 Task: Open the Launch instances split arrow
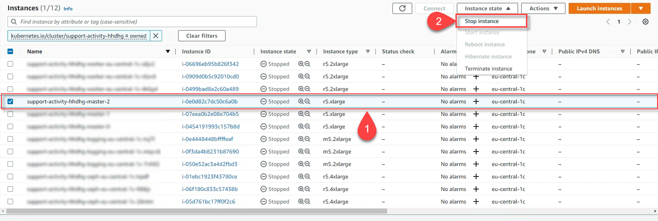641,8
